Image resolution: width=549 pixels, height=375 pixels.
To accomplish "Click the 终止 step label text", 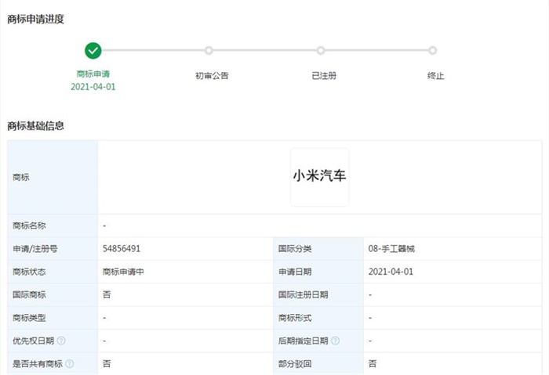I will [x=435, y=76].
